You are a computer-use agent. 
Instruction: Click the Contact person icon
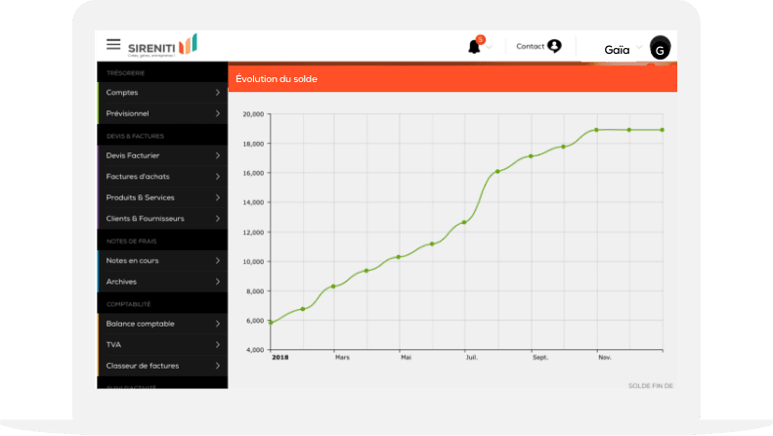(x=555, y=46)
